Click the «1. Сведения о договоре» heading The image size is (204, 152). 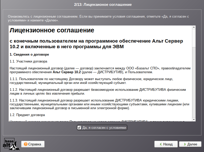pyautogui.click(x=29, y=54)
